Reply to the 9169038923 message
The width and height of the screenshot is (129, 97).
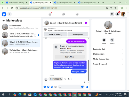click(x=69, y=79)
